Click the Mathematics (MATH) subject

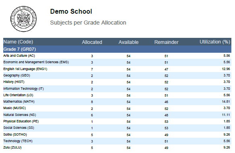19,101
